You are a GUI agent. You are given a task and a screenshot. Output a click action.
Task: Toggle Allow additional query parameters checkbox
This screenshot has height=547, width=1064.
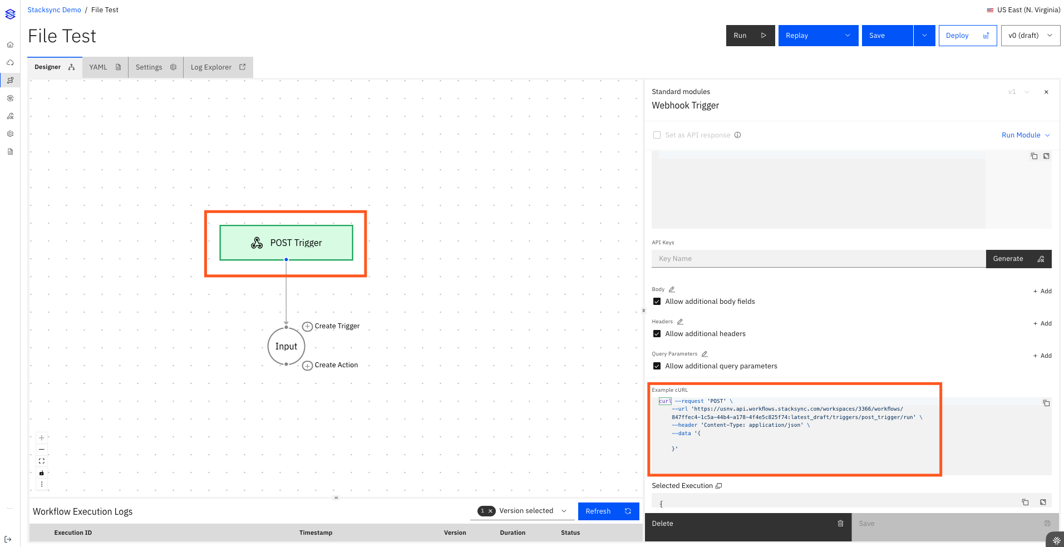[657, 366]
